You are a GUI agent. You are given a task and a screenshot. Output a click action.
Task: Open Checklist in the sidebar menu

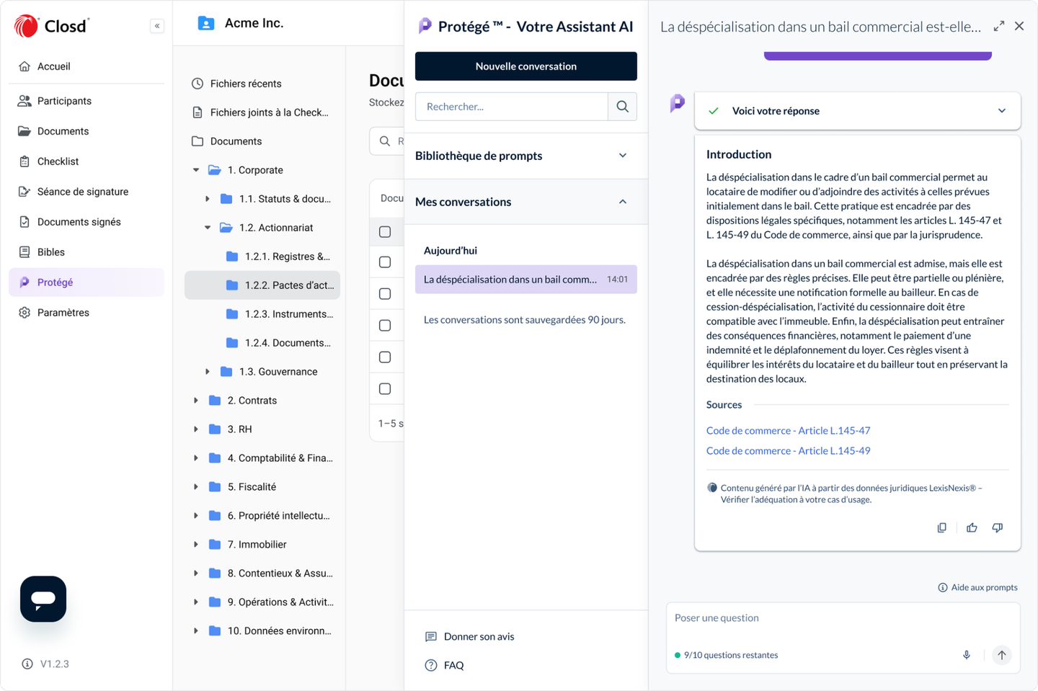[58, 161]
